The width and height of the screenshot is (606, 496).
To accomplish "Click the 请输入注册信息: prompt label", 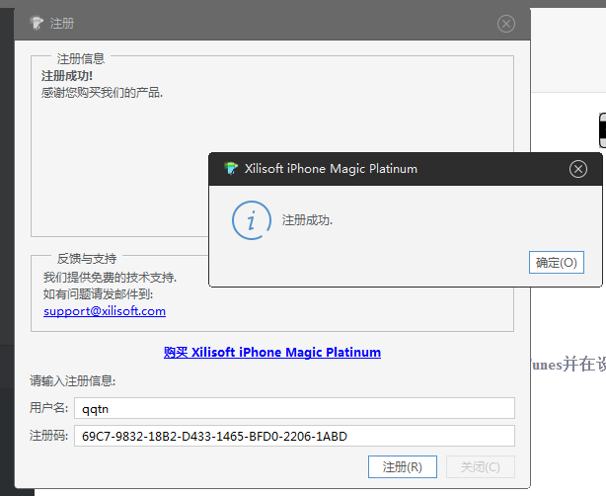I will coord(73,380).
